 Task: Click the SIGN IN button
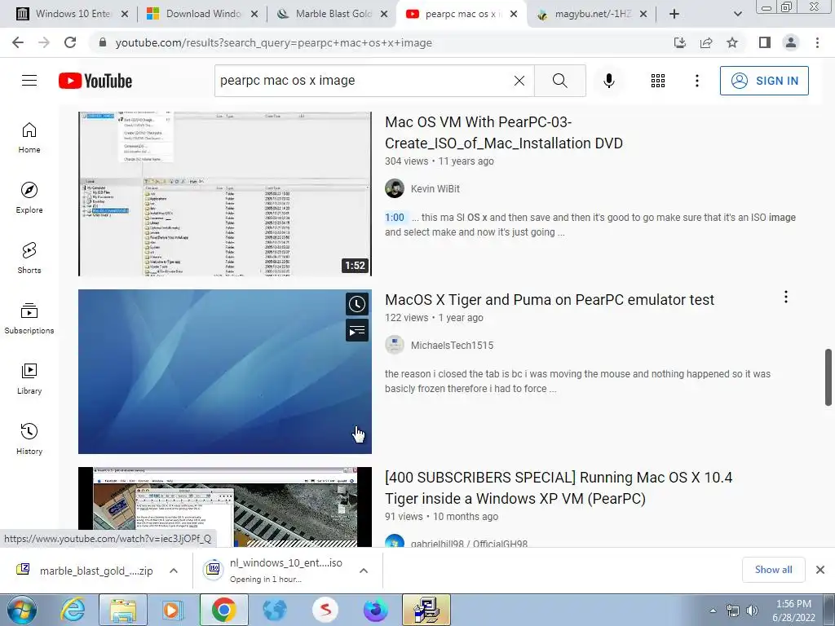tap(764, 81)
